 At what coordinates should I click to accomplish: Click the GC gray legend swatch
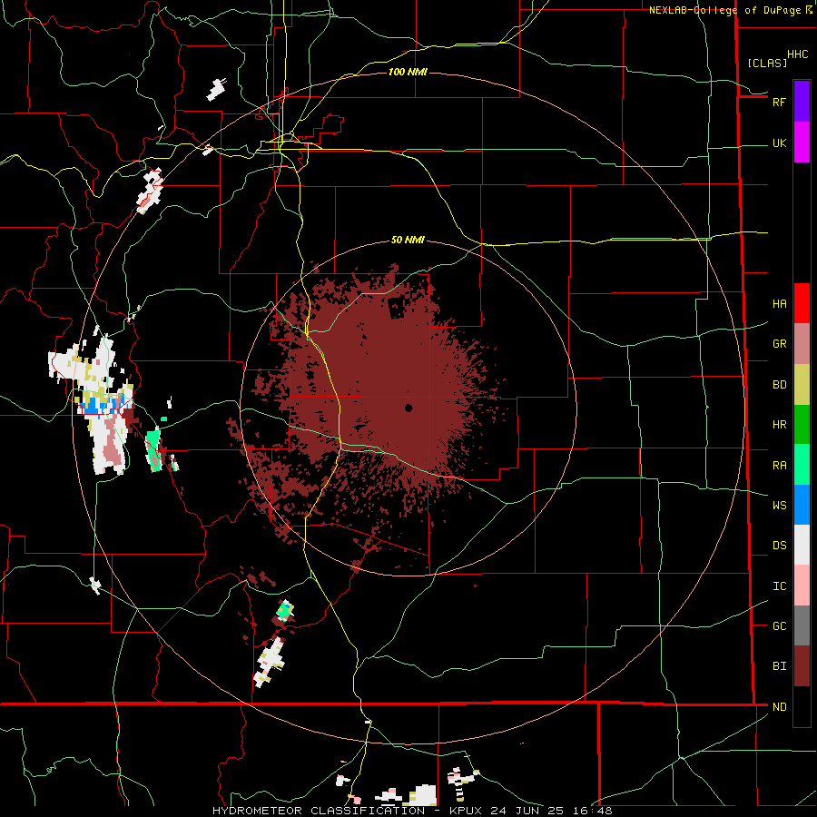[x=802, y=625]
